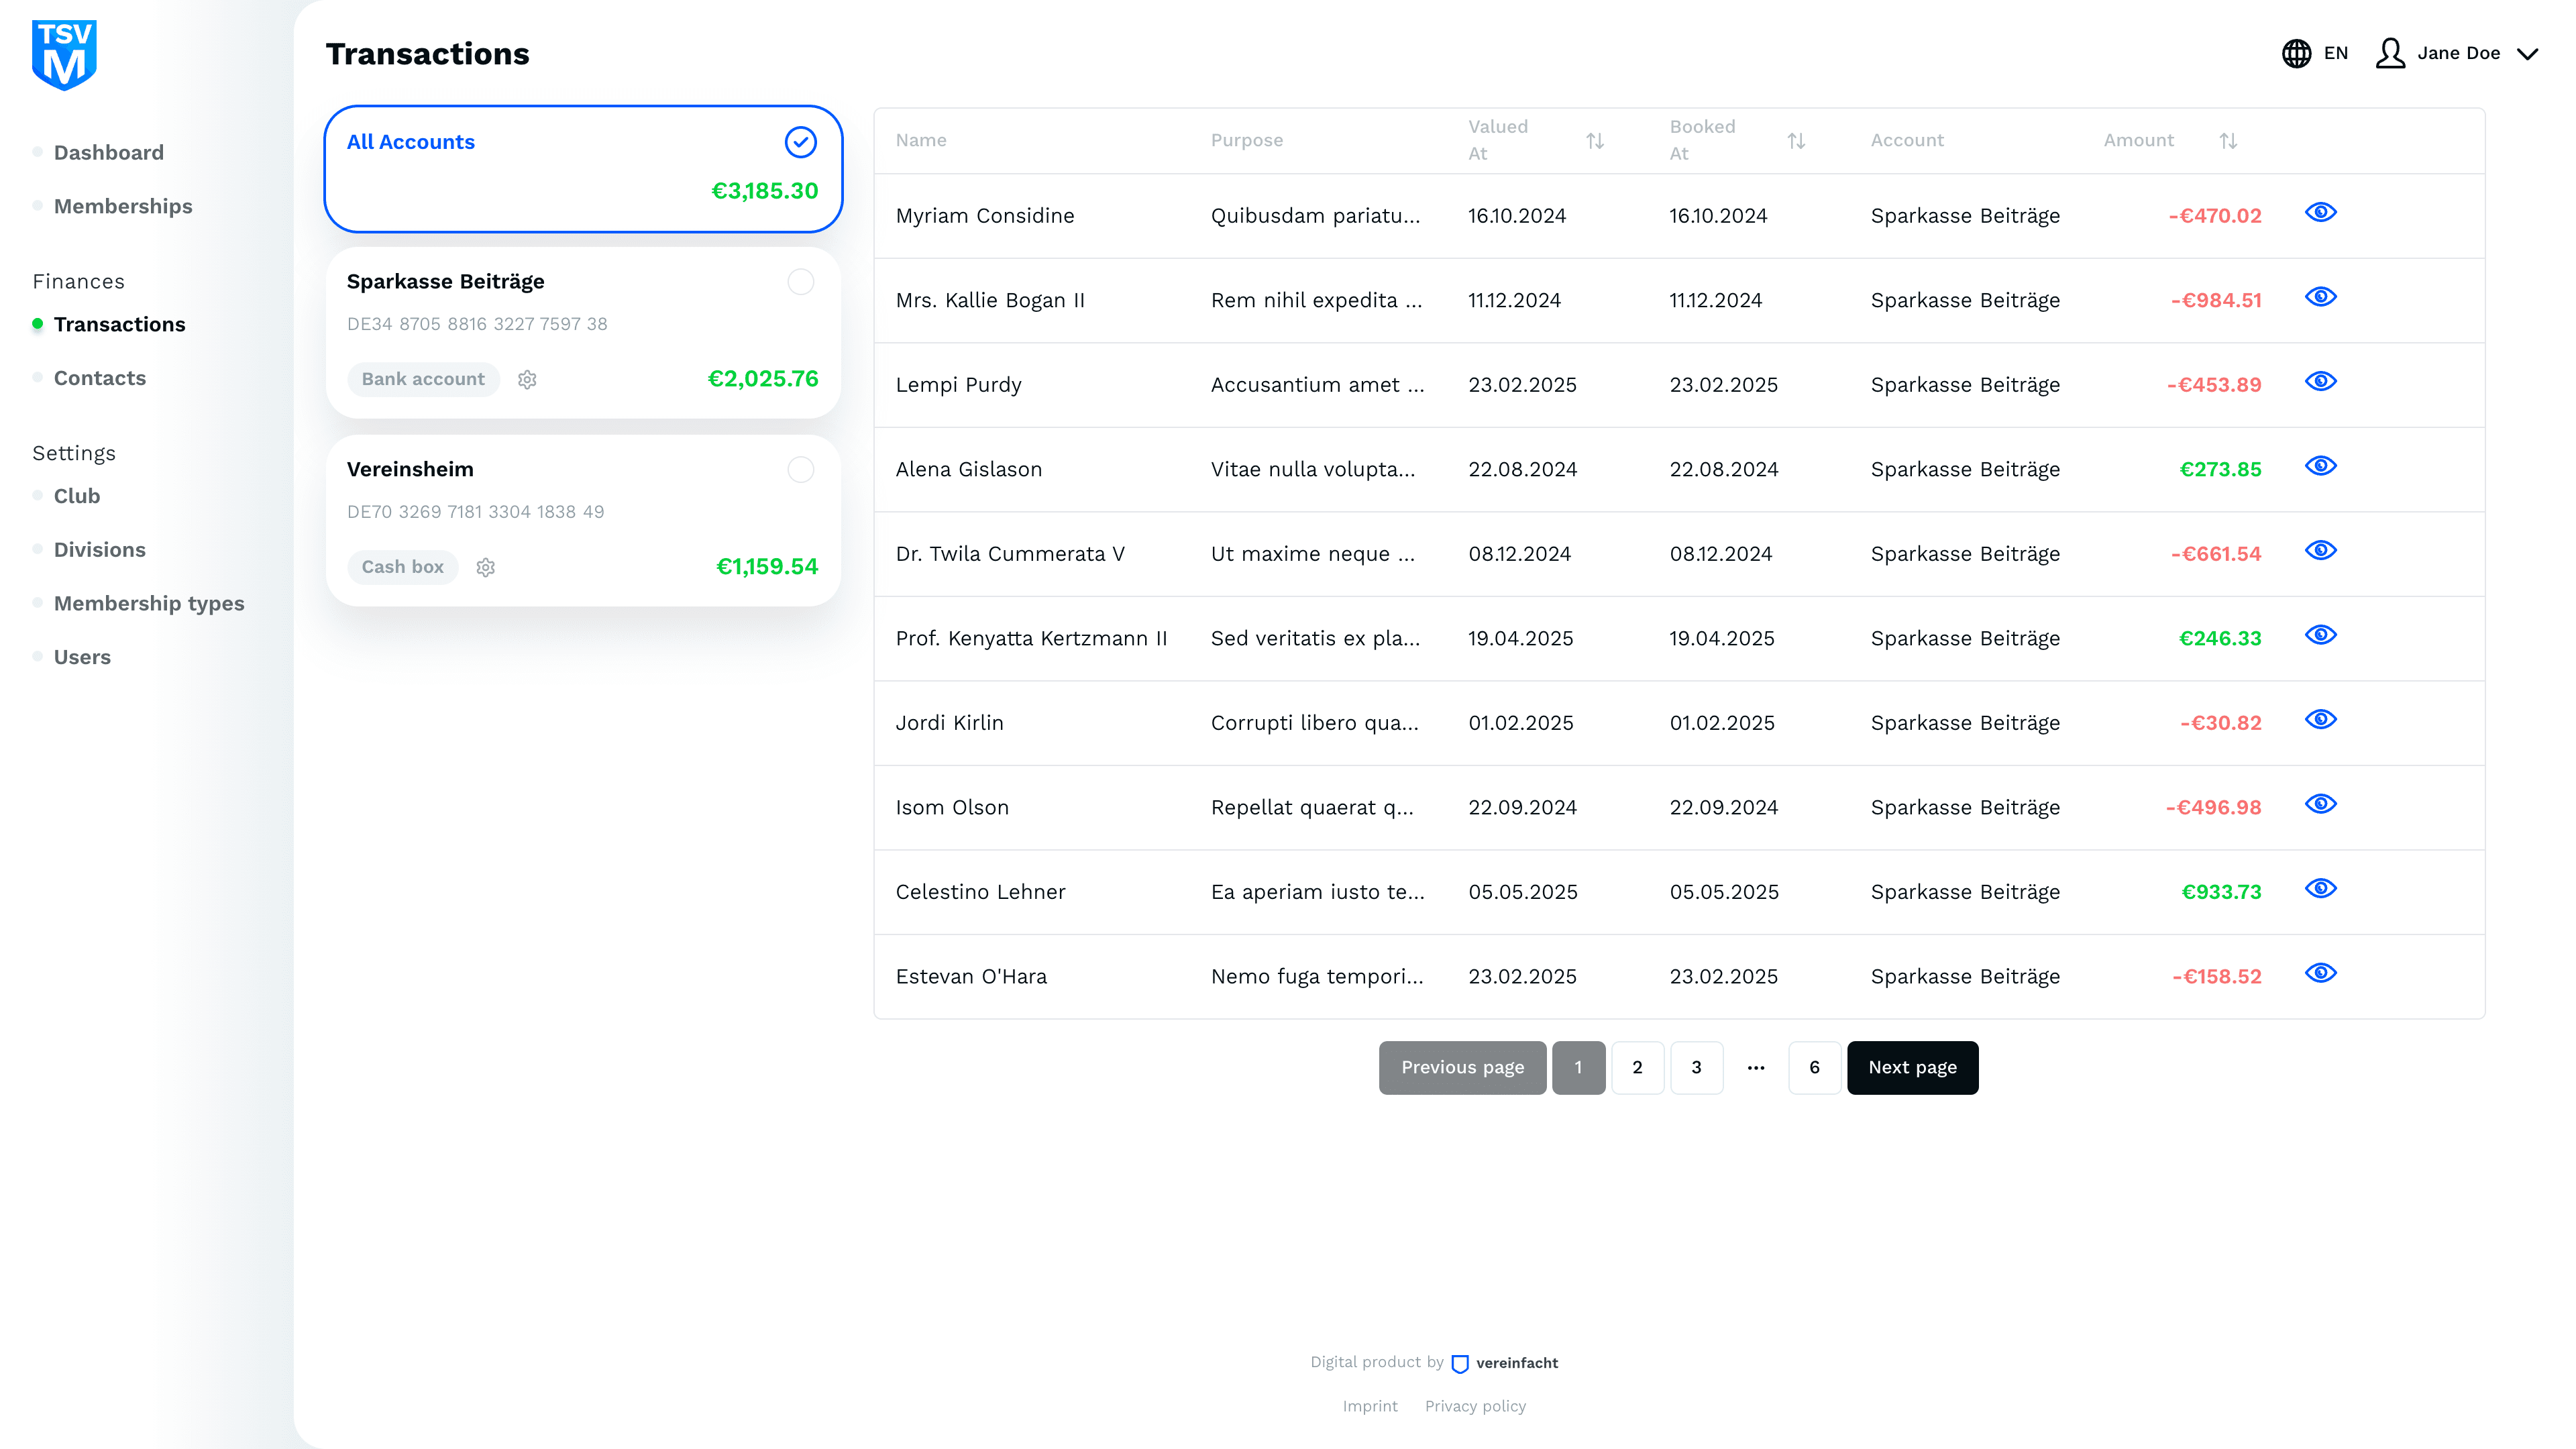Open Memberships in the sidebar
2576x1449 pixels.
pyautogui.click(x=123, y=206)
